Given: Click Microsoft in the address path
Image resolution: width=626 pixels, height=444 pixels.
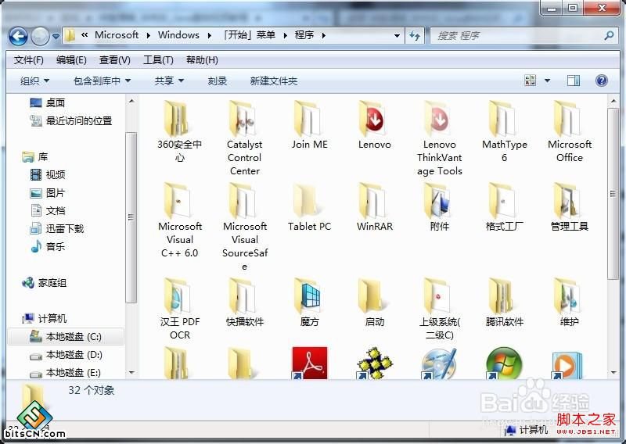Looking at the screenshot, I should click(x=117, y=35).
